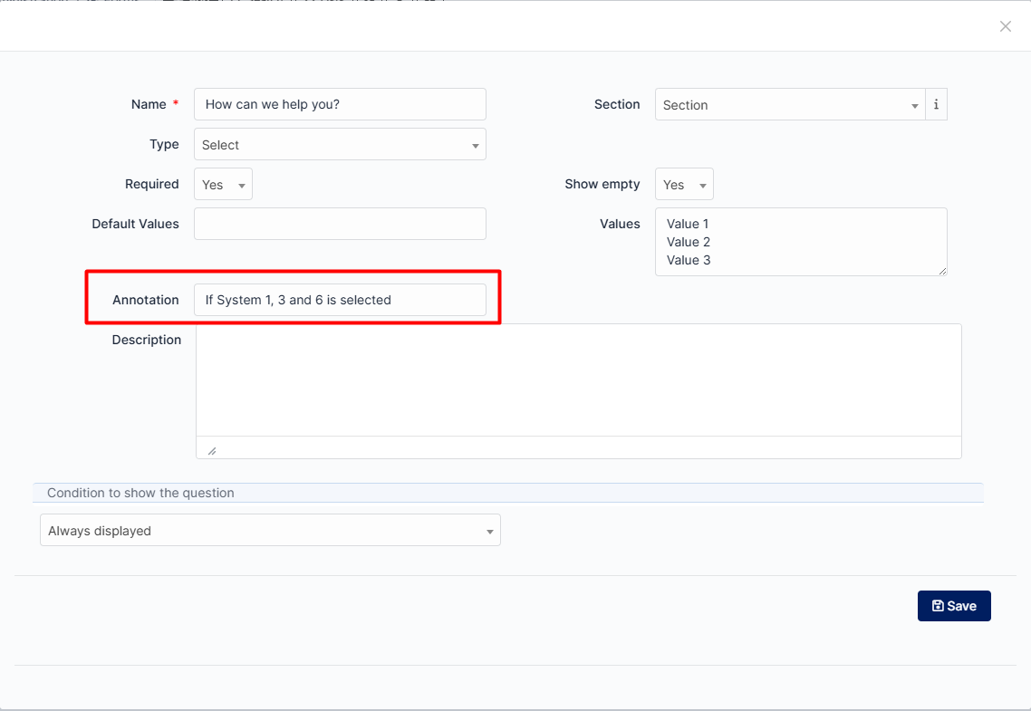Click the Annotation label
The height and width of the screenshot is (711, 1031).
pyautogui.click(x=146, y=300)
